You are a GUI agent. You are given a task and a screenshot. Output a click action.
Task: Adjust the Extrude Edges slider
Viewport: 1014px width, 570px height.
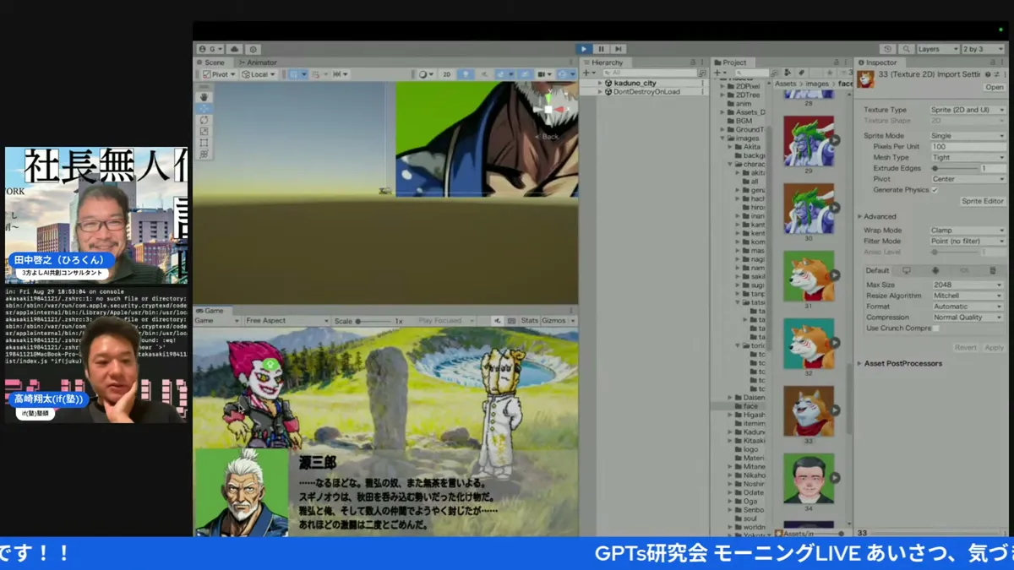point(955,168)
